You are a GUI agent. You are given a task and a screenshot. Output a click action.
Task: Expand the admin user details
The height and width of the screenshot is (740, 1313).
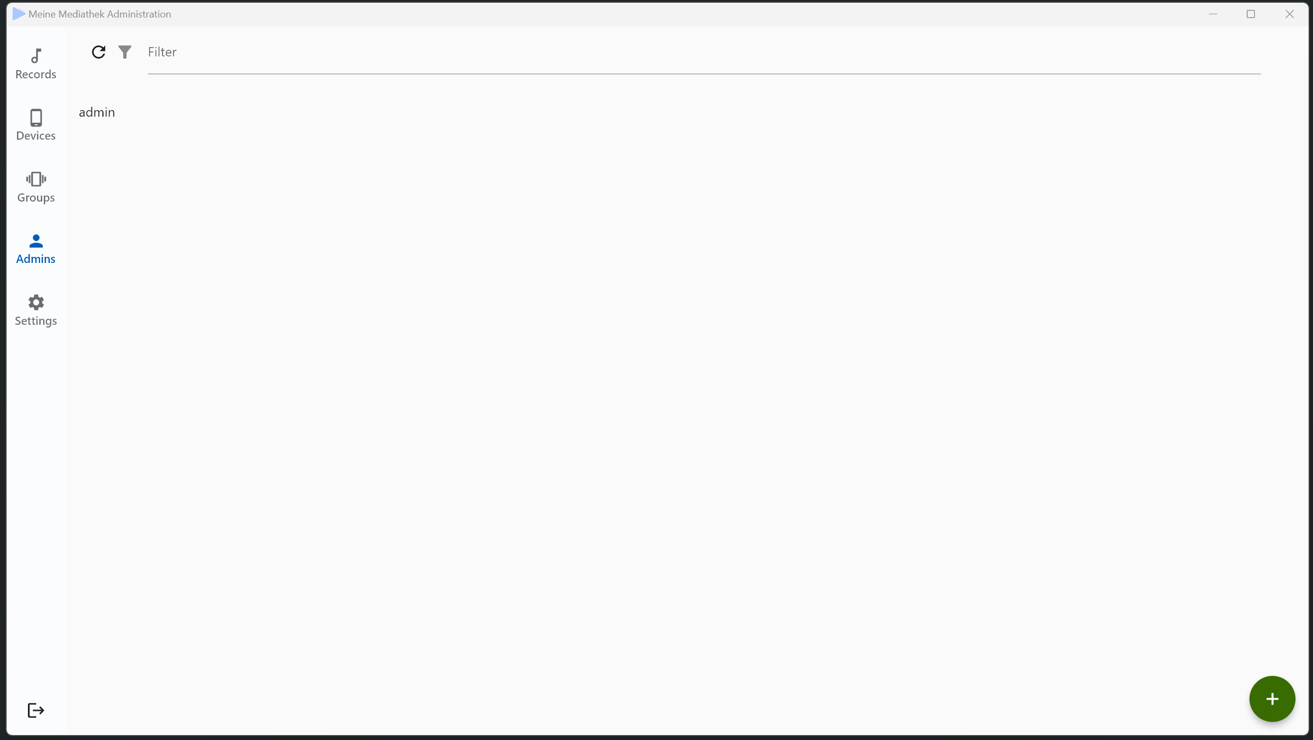pyautogui.click(x=96, y=112)
